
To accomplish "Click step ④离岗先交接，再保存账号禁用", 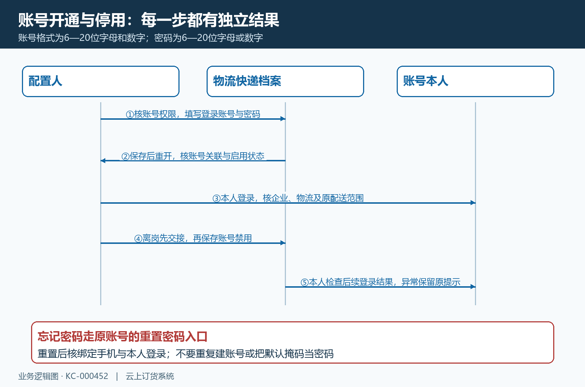I will tap(193, 238).
